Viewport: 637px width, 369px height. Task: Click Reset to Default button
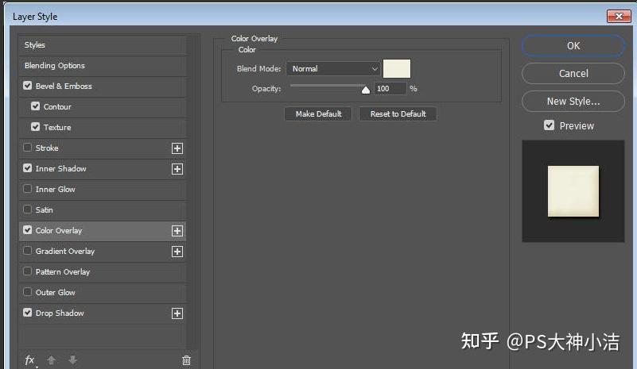click(398, 114)
